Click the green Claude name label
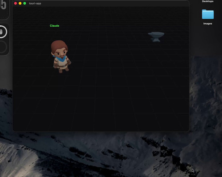Viewport: 222px width, 177px height. [x=55, y=26]
